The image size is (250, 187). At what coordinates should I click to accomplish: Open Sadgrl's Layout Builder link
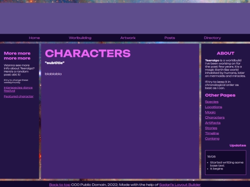(180, 185)
